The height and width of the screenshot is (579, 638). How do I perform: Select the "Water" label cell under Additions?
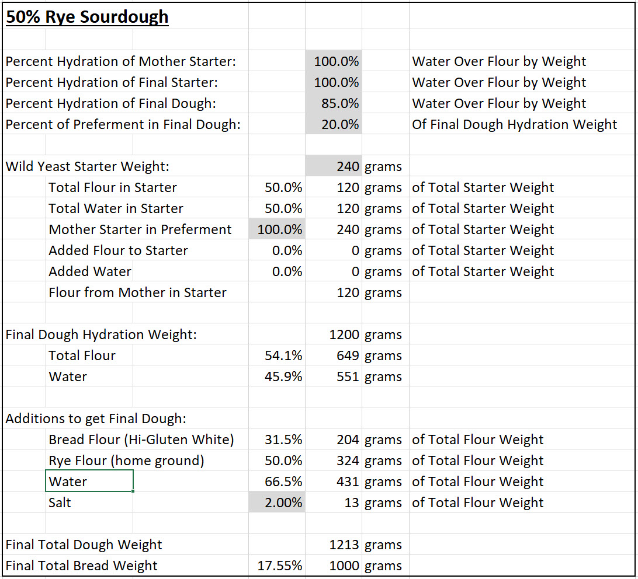coord(89,482)
